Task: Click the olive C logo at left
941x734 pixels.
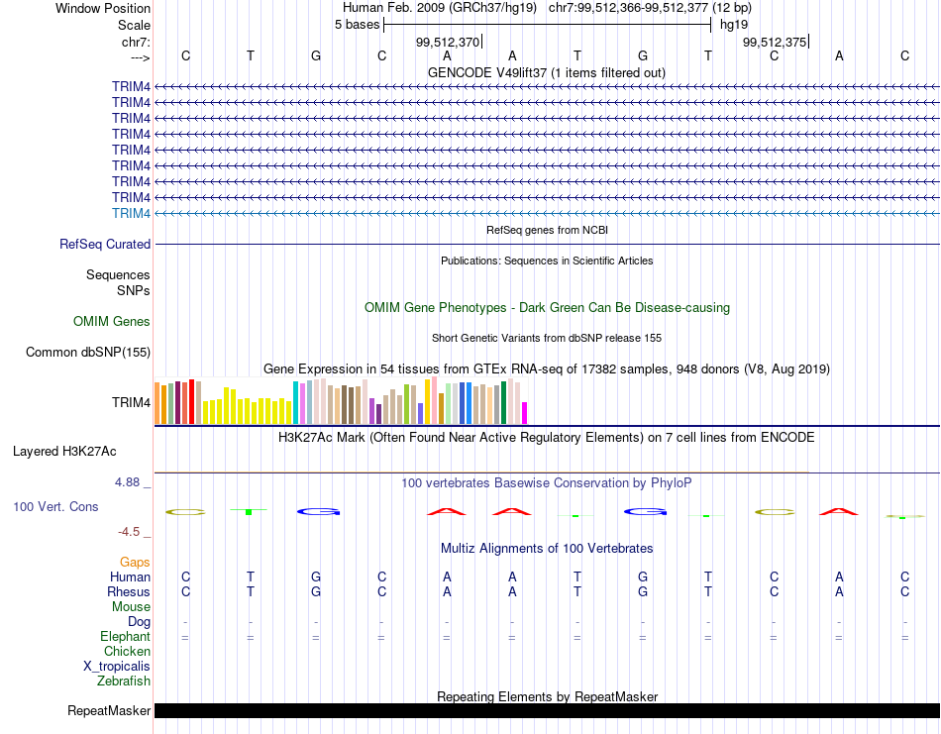Action: [x=185, y=512]
